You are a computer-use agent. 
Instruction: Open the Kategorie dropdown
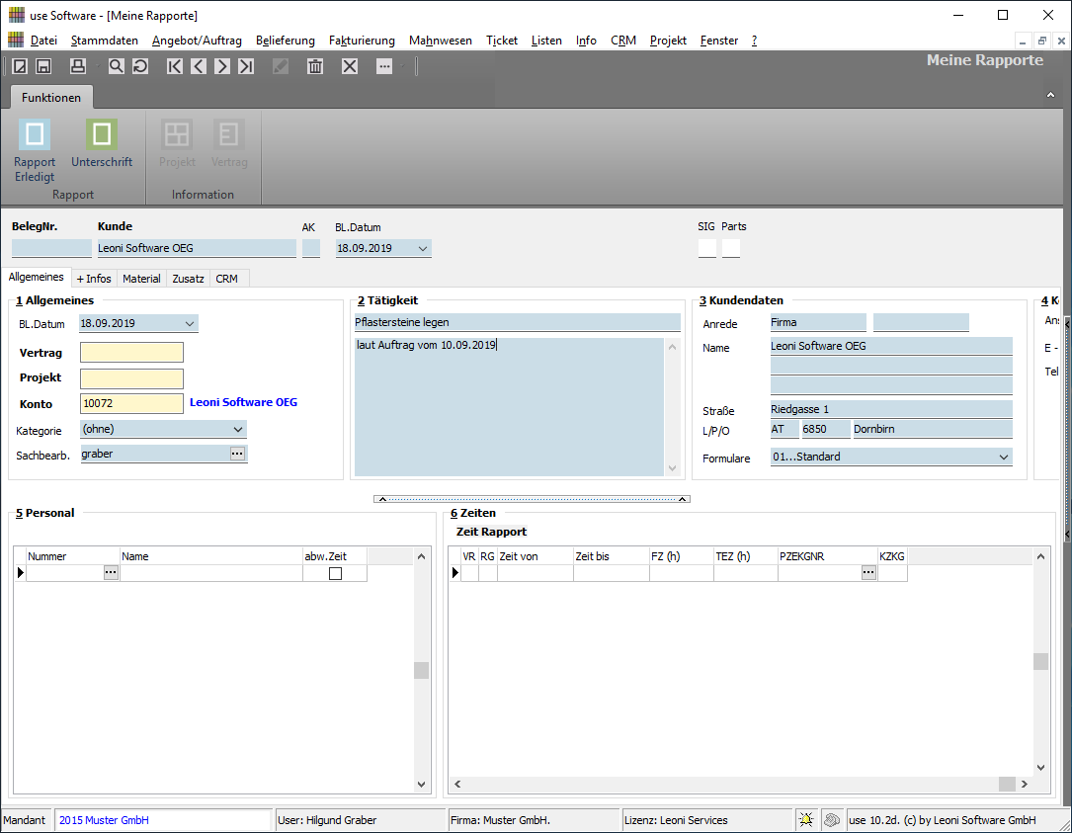tap(237, 430)
